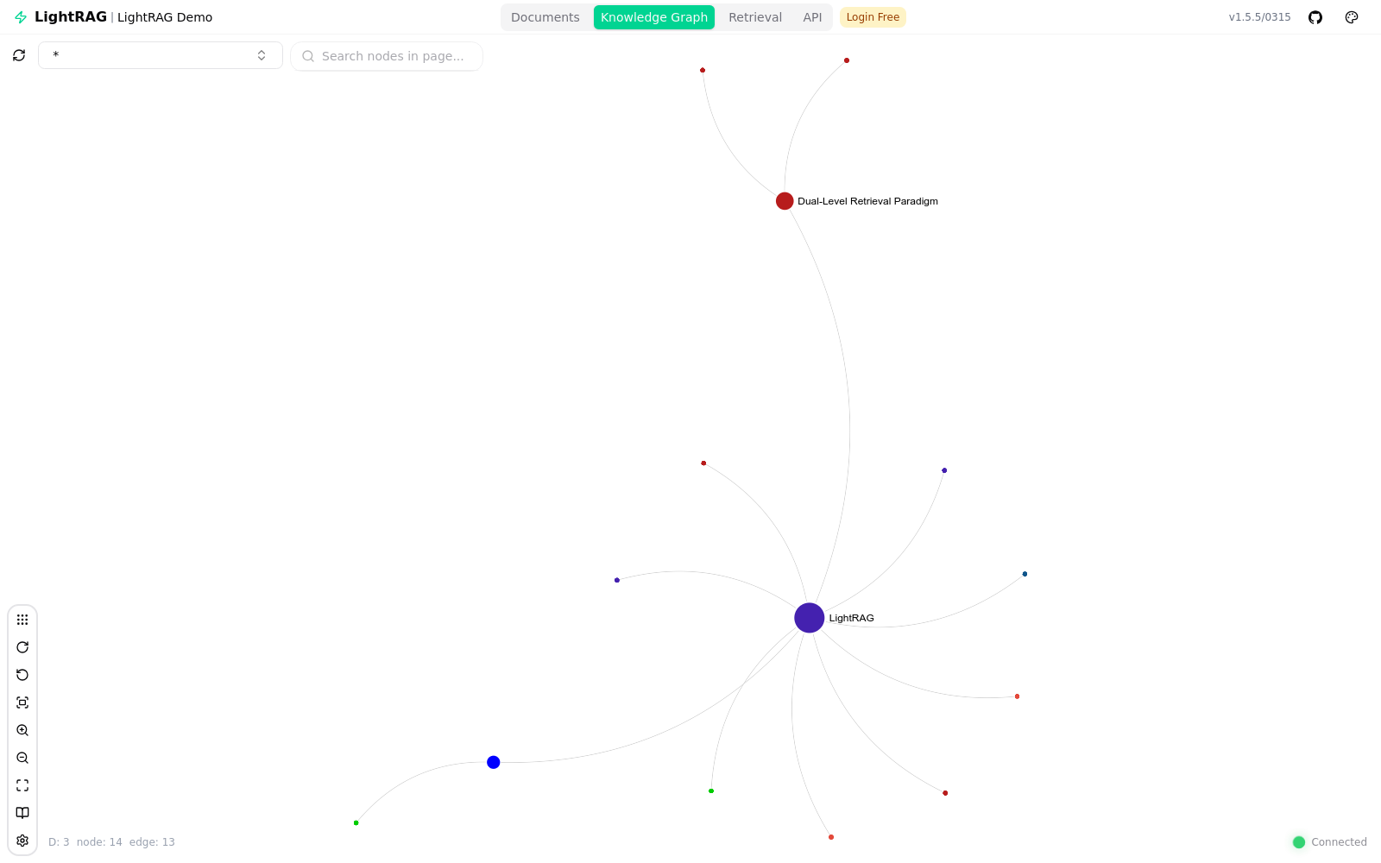Click the 'node: 14' status text
This screenshot has height=863, width=1381.
99,842
